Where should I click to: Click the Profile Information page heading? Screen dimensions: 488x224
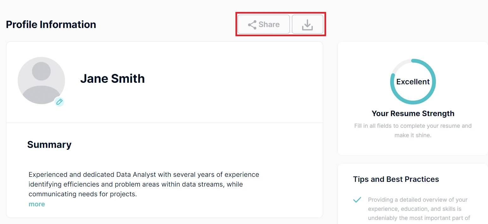[51, 25]
